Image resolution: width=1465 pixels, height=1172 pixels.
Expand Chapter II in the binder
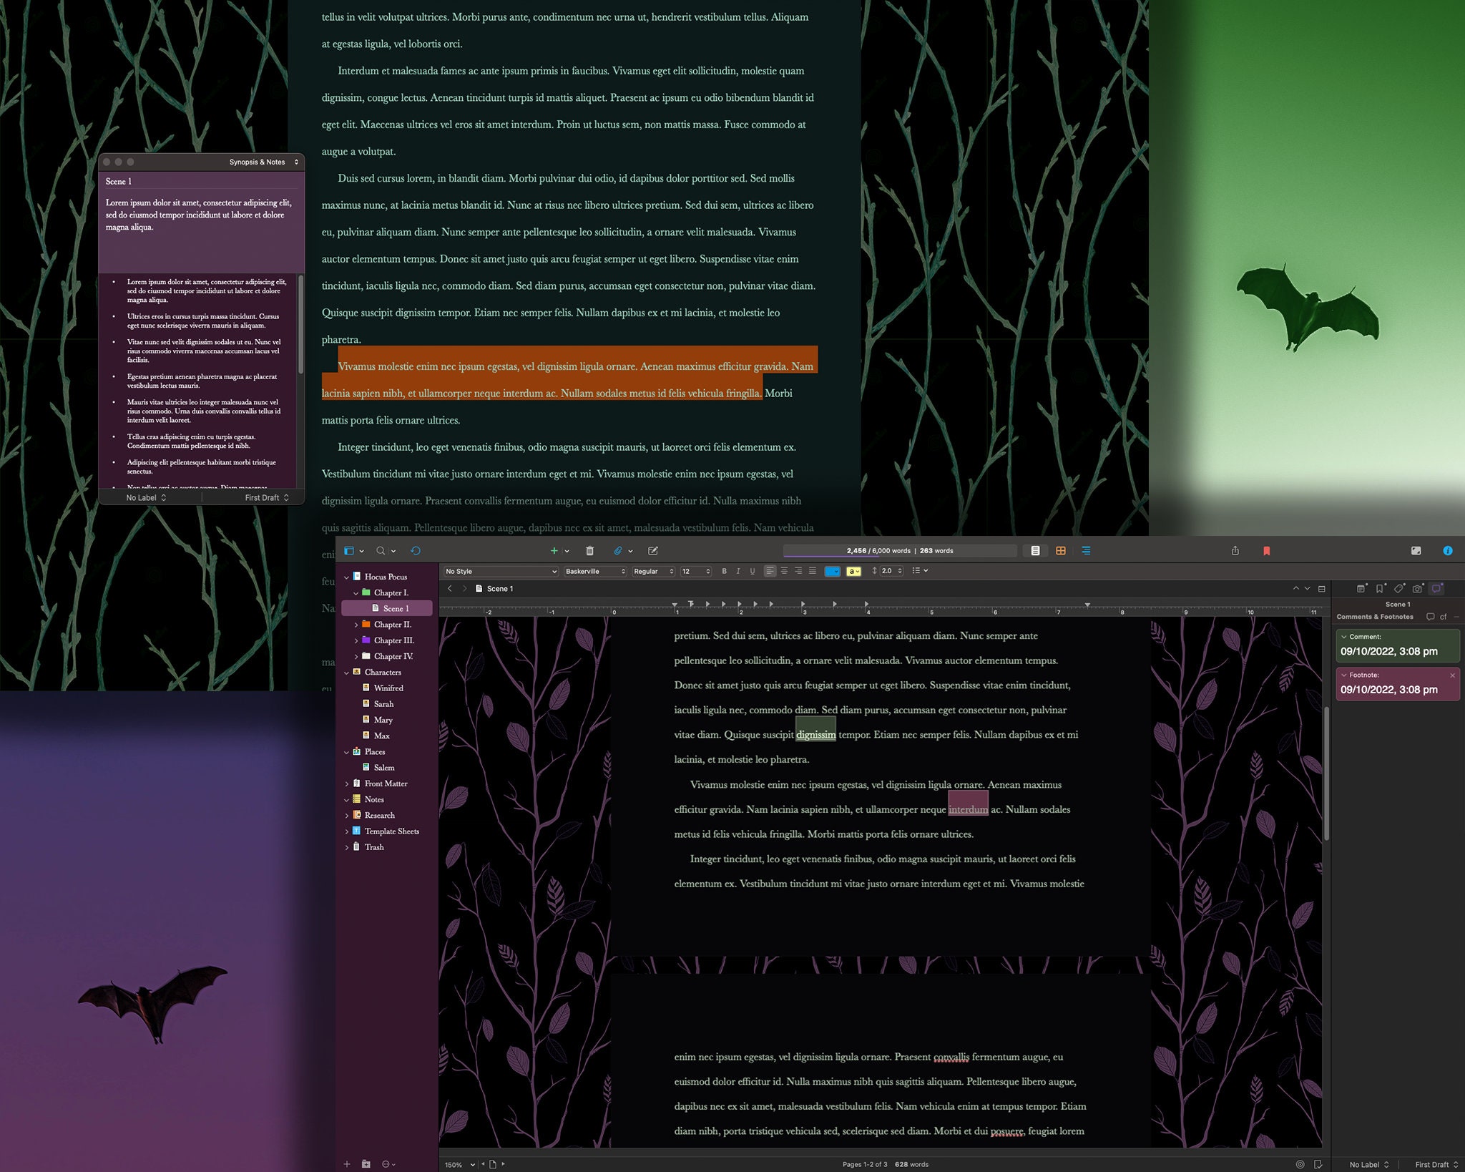(357, 624)
